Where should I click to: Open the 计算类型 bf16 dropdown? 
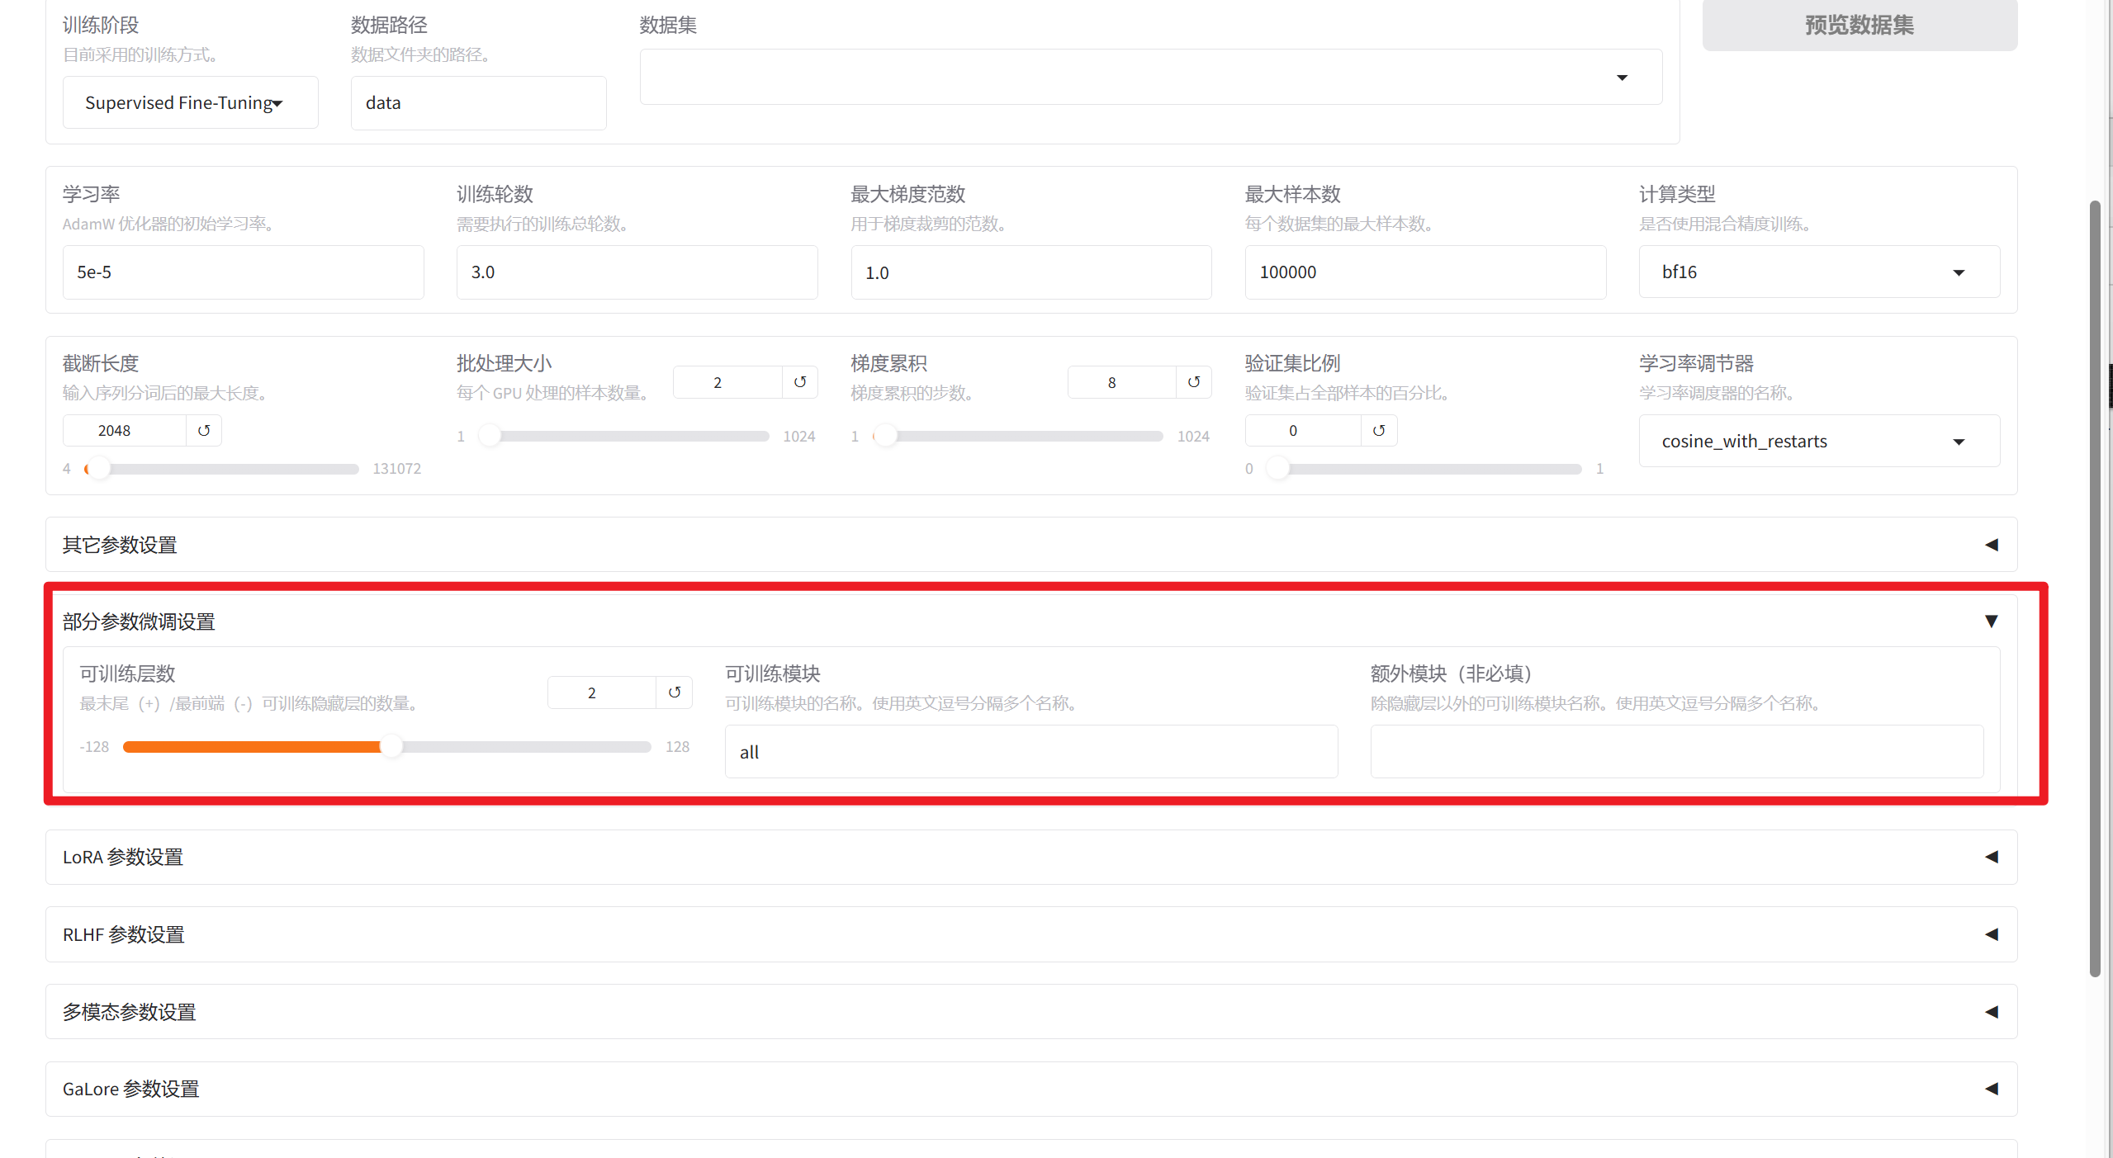[1959, 272]
